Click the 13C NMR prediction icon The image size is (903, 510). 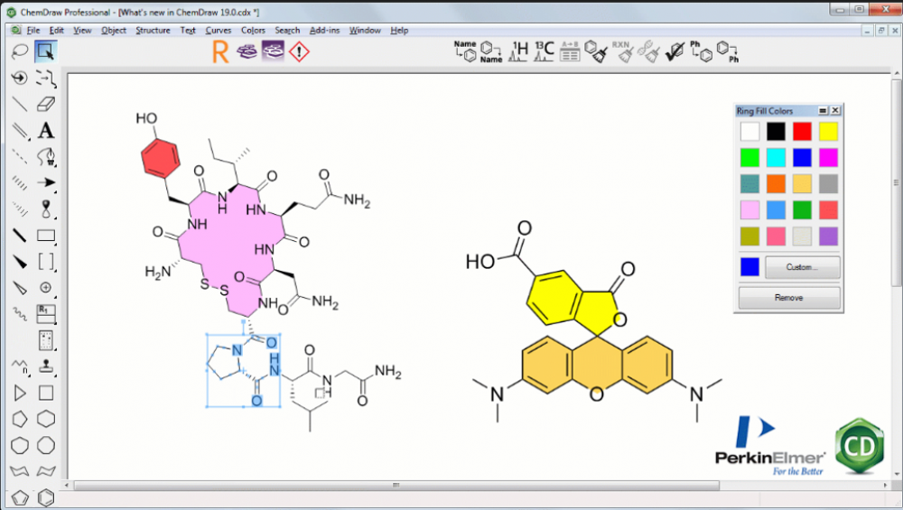click(x=543, y=52)
